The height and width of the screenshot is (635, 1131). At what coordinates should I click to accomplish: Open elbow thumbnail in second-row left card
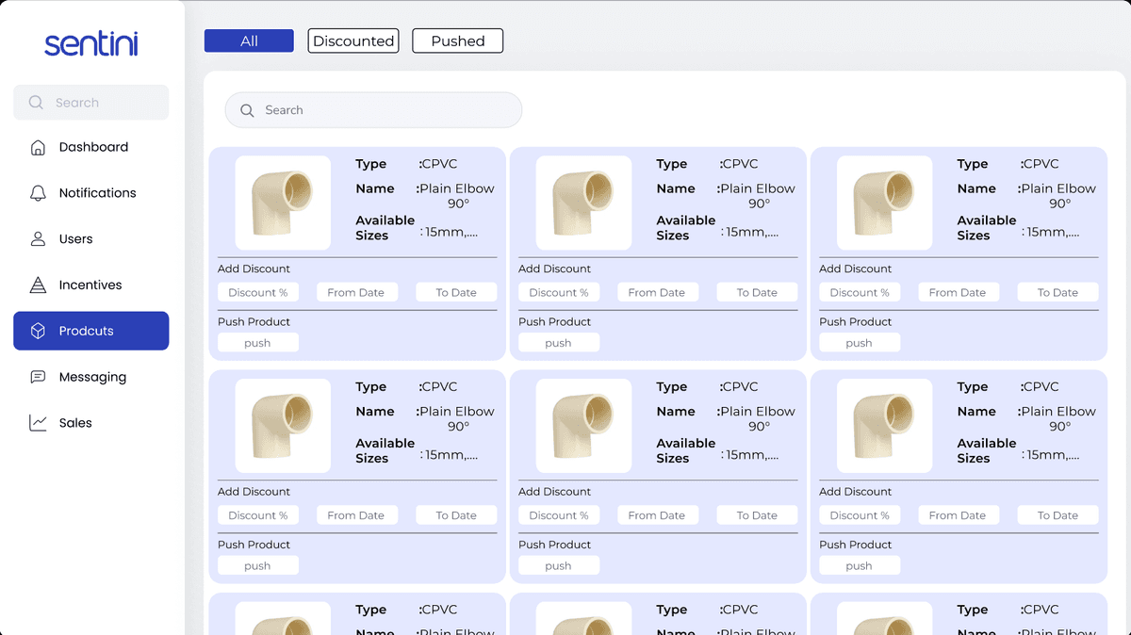click(283, 426)
